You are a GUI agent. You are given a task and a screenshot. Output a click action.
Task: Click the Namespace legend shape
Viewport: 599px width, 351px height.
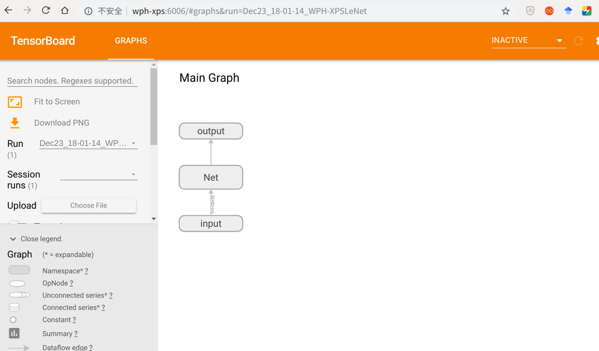19,270
